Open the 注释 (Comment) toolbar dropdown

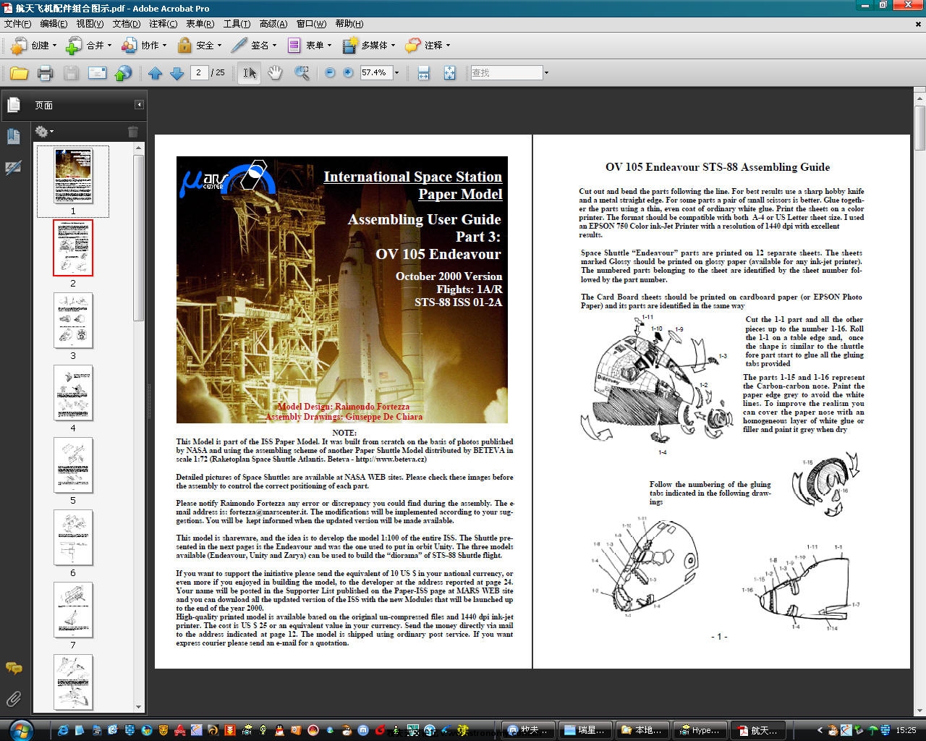click(428, 46)
